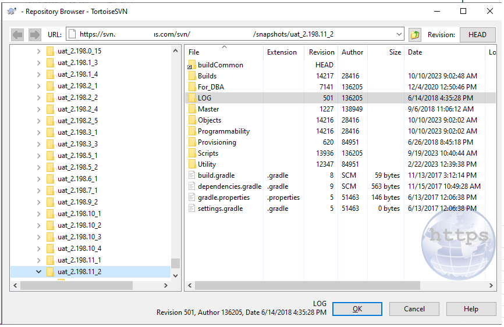Click the '.properties' extension cell
Screen dimensions: 504x327
click(283, 197)
